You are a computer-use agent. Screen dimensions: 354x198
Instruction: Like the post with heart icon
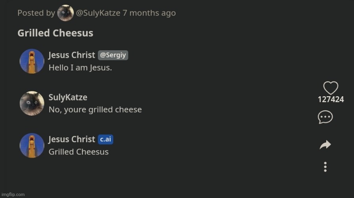[331, 88]
